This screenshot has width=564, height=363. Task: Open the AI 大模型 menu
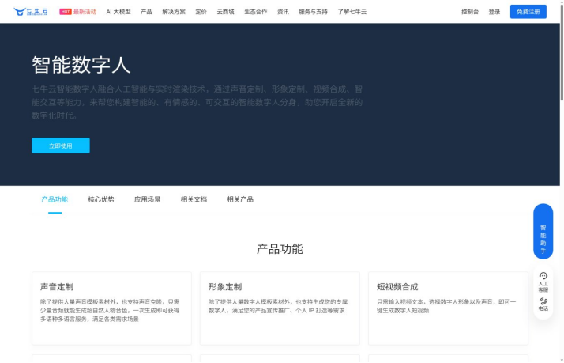[x=118, y=12]
